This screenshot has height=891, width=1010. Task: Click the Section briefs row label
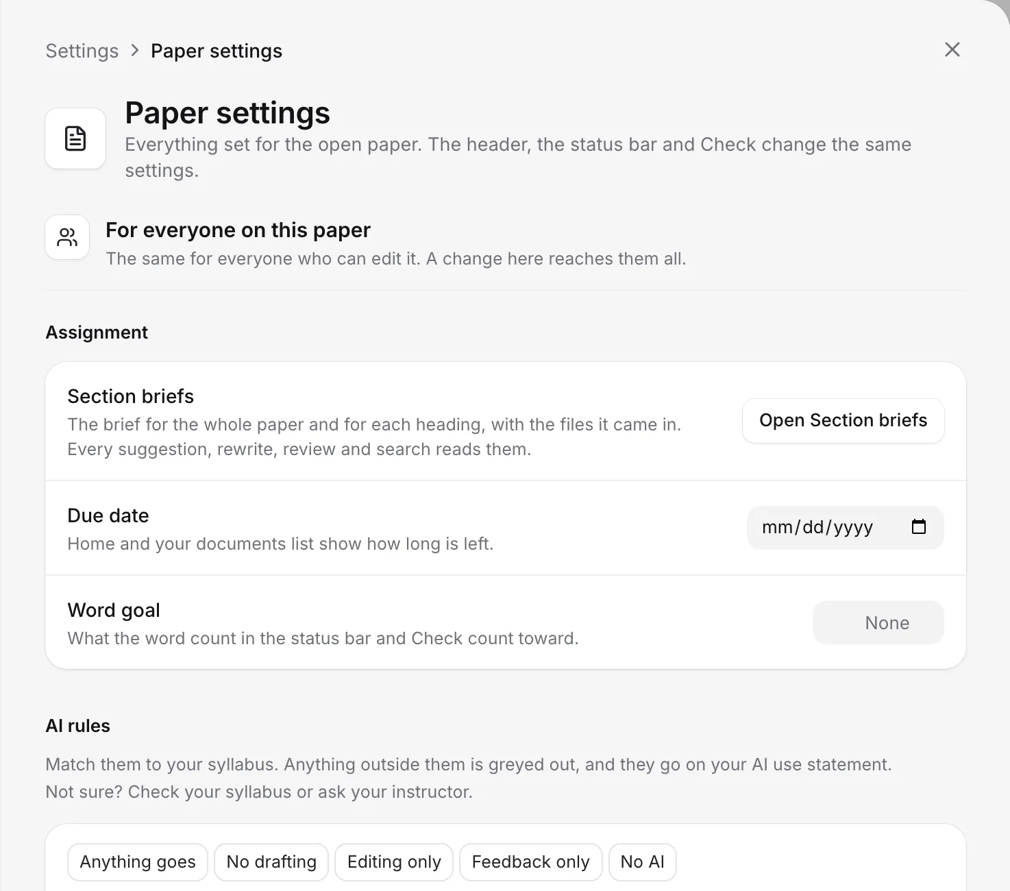(x=131, y=396)
